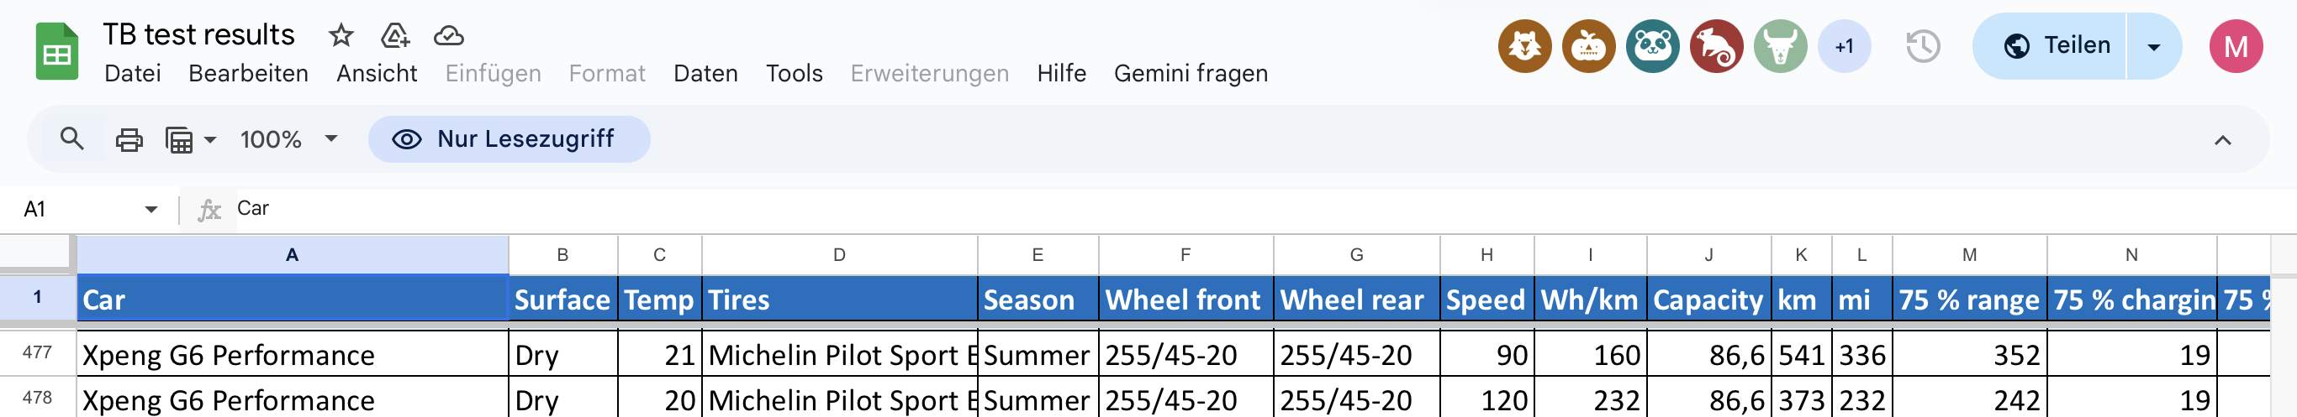Select the column D header
The width and height of the screenshot is (2297, 417).
(838, 255)
